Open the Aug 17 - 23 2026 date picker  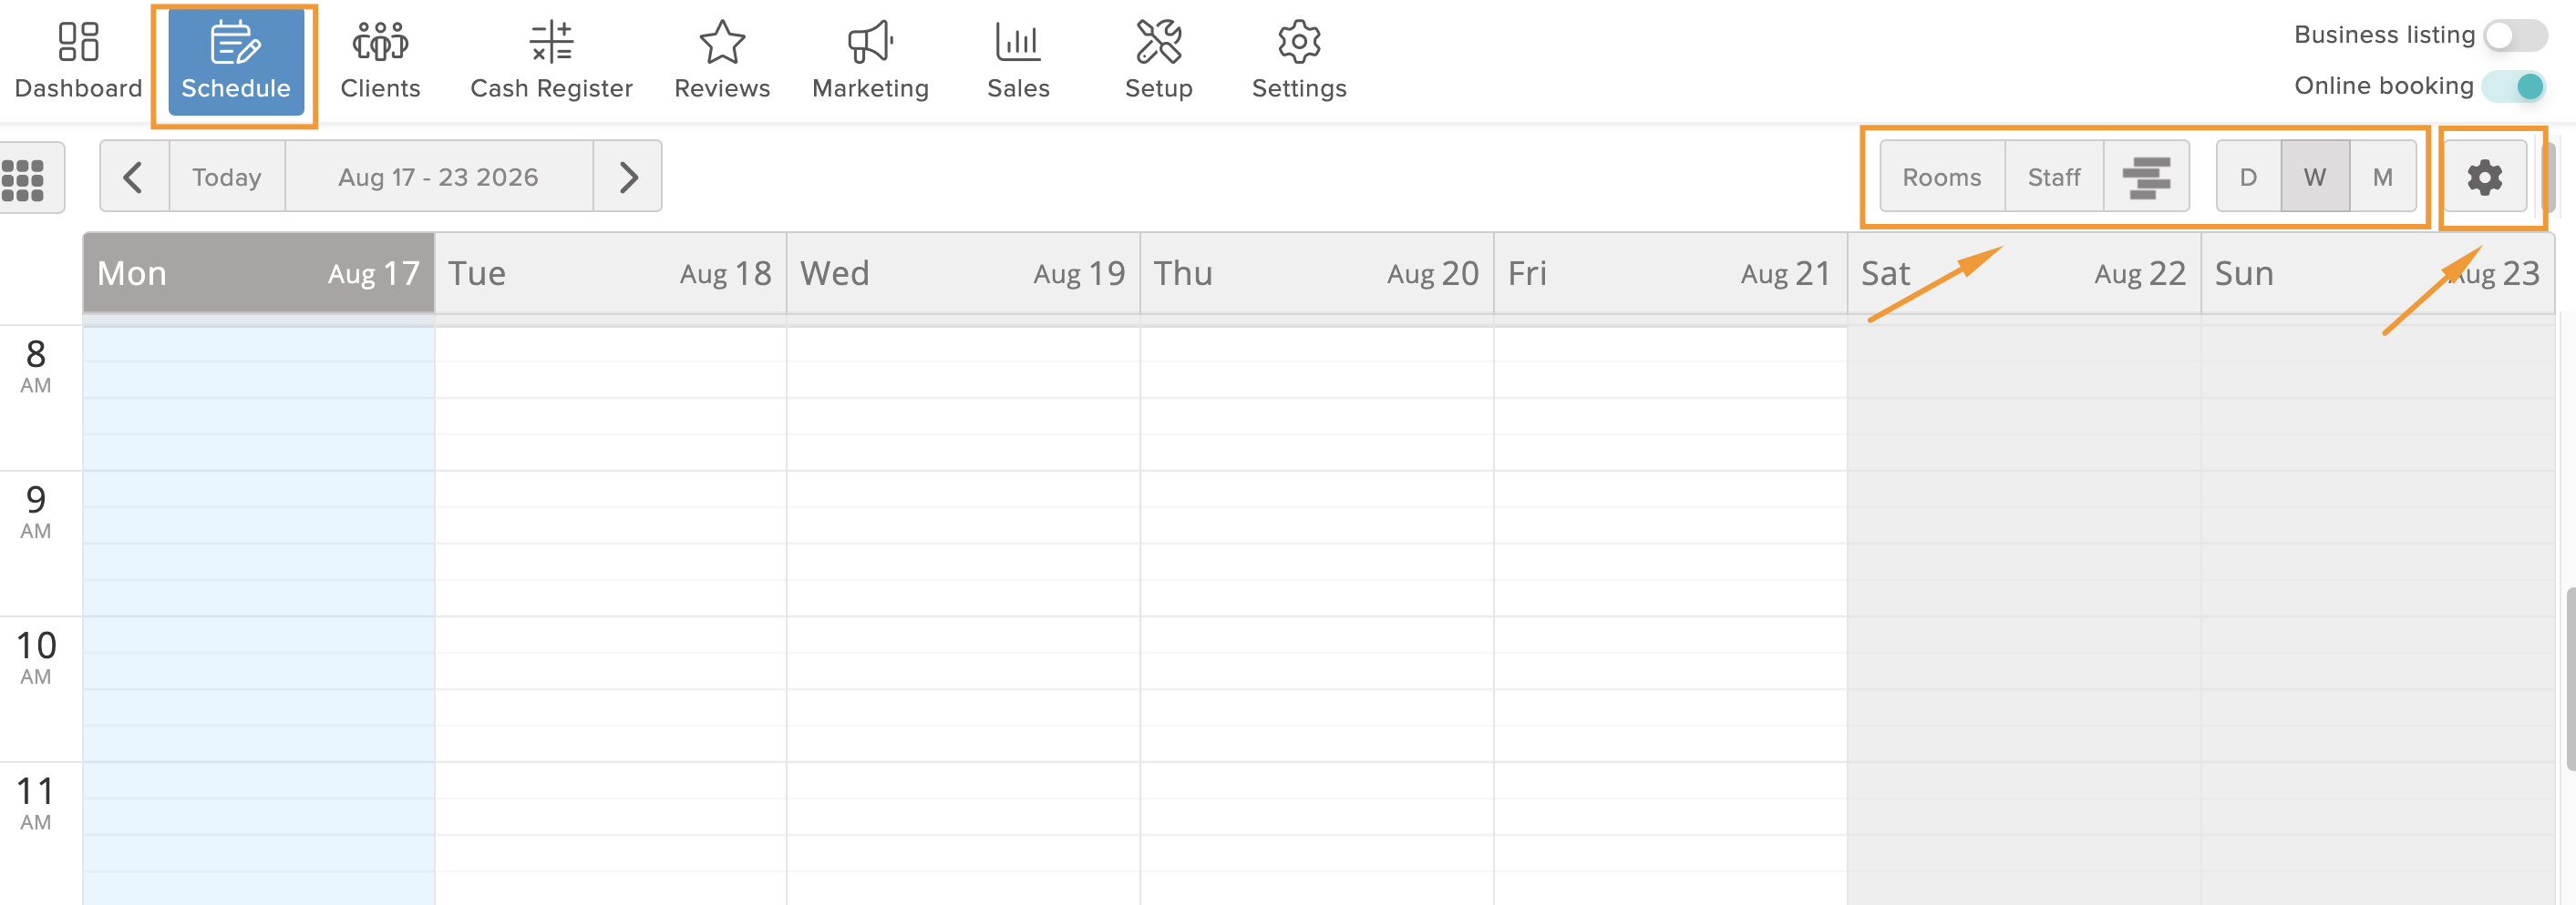coord(439,177)
